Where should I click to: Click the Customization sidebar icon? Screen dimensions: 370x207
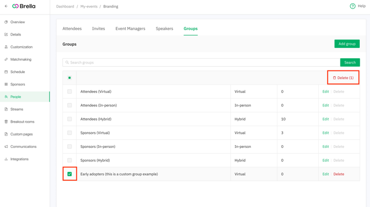[6, 47]
